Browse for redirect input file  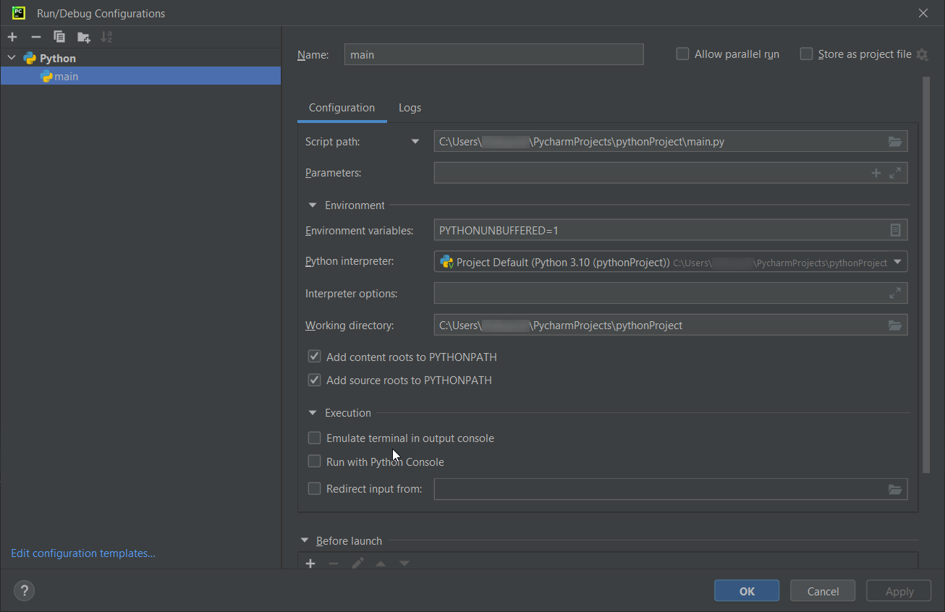click(x=895, y=490)
